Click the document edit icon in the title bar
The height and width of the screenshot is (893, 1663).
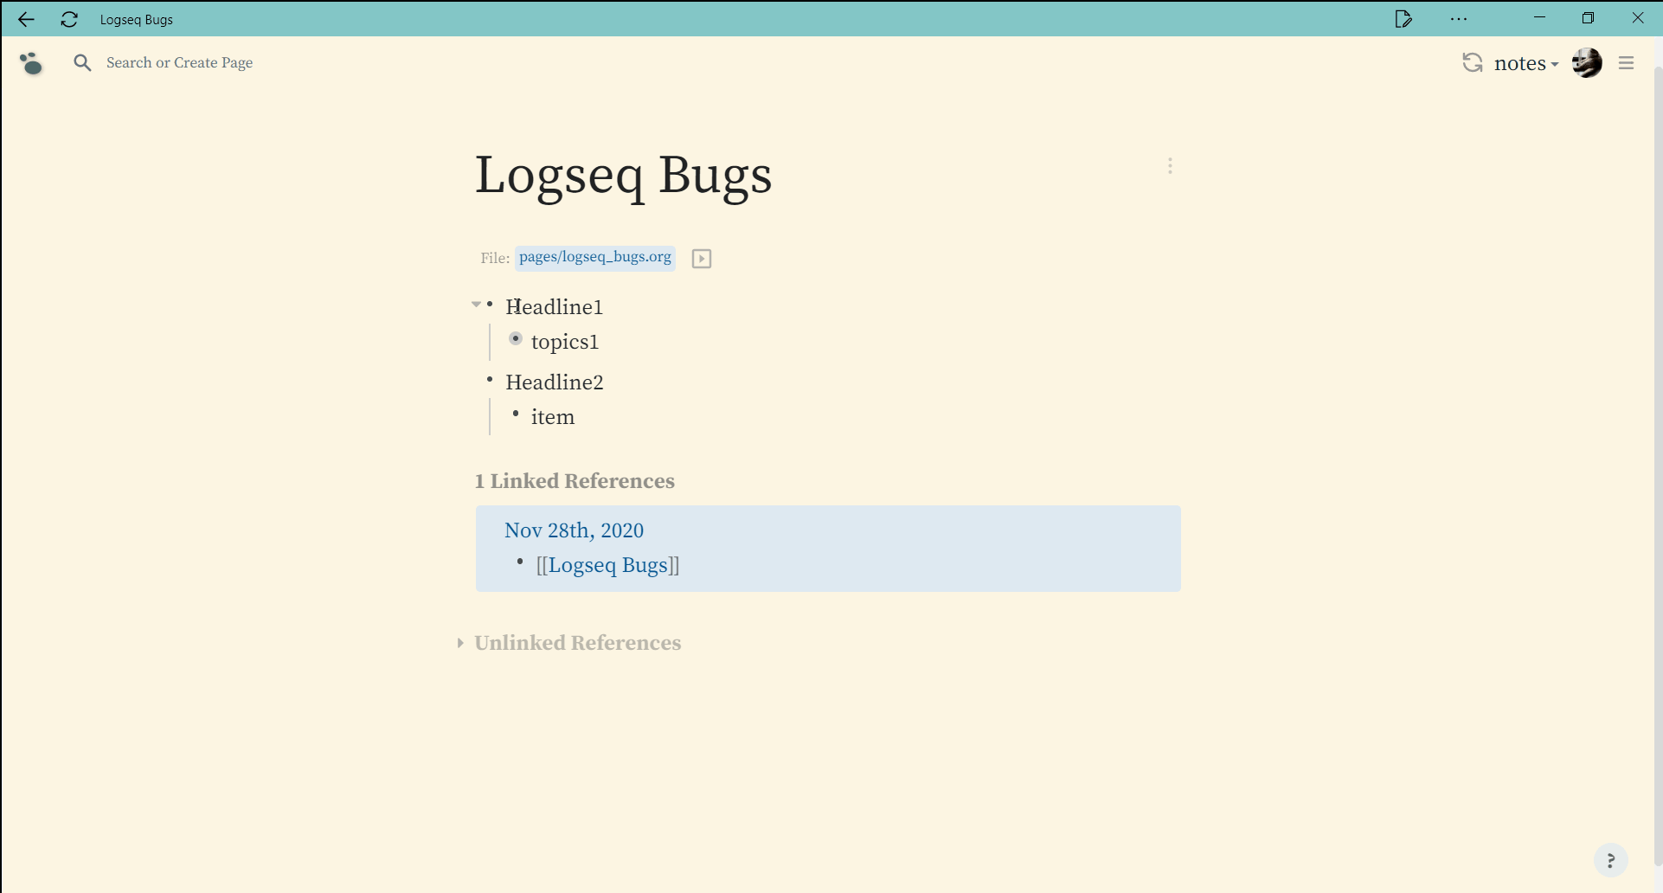[1405, 18]
